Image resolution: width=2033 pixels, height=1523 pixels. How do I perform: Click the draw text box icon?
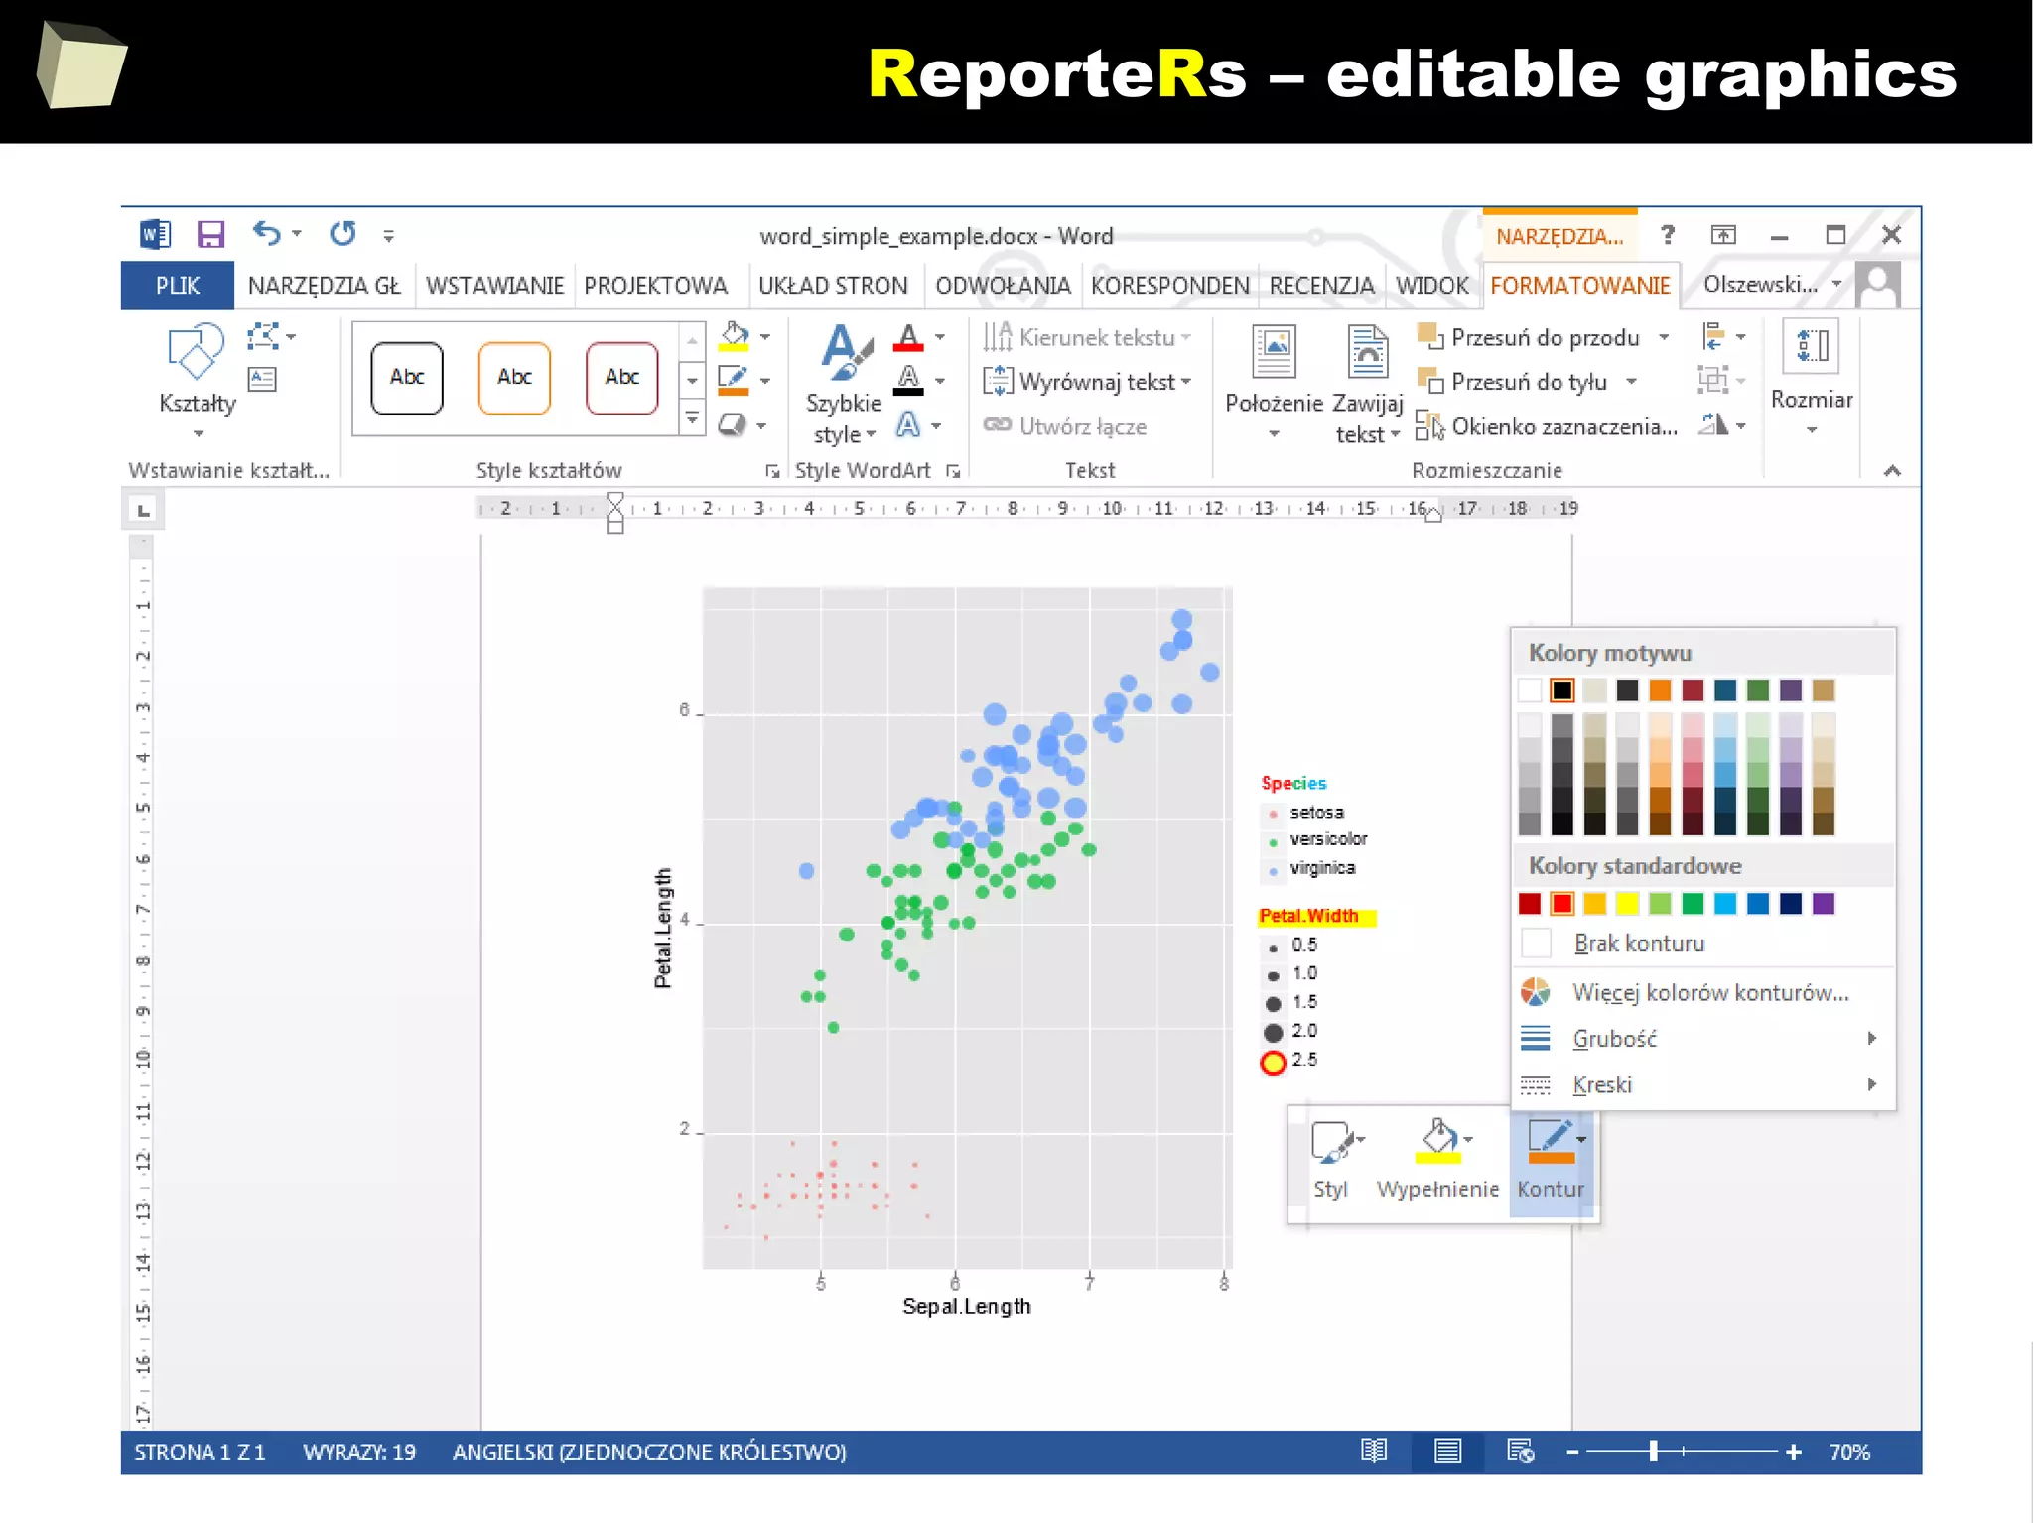(x=262, y=379)
